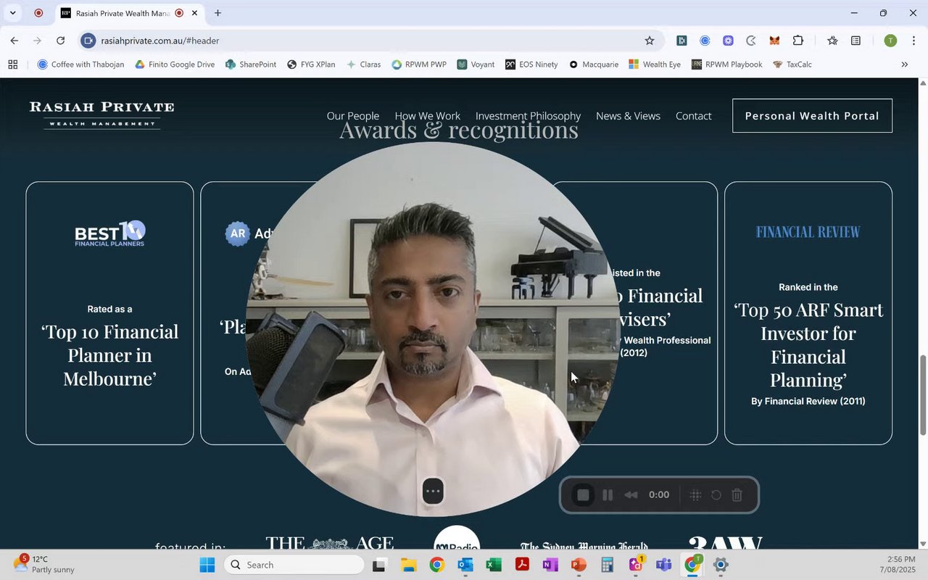Open the Extensions puzzle-piece menu
Screen dimensions: 928x580
(x=797, y=41)
